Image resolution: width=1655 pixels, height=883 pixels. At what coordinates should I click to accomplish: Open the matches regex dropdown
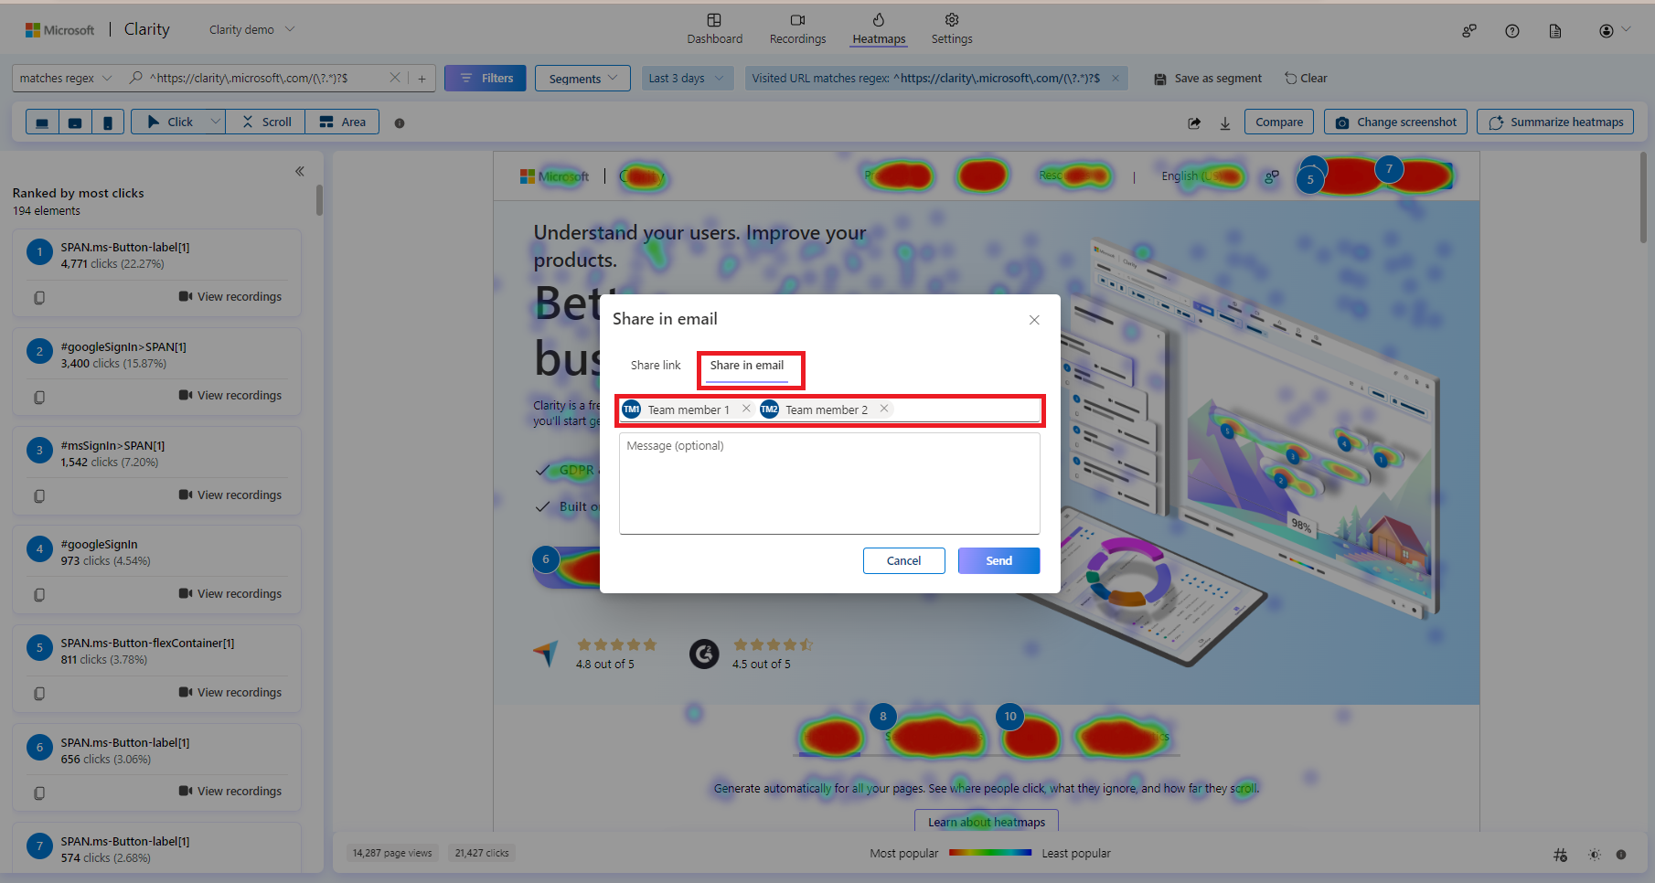point(66,79)
